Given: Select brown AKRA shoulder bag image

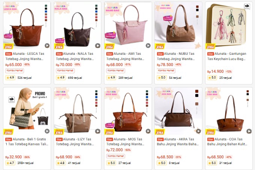Looking at the screenshot, I should tap(178, 111).
